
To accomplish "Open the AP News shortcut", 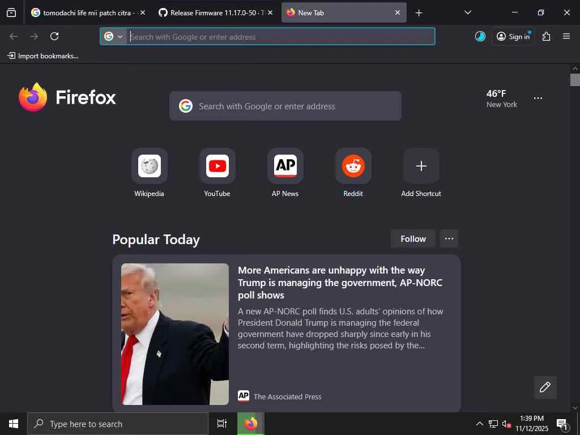I will pos(285,173).
